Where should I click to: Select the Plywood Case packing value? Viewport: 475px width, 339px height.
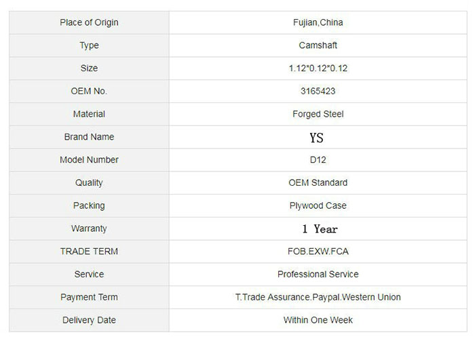[x=318, y=205]
